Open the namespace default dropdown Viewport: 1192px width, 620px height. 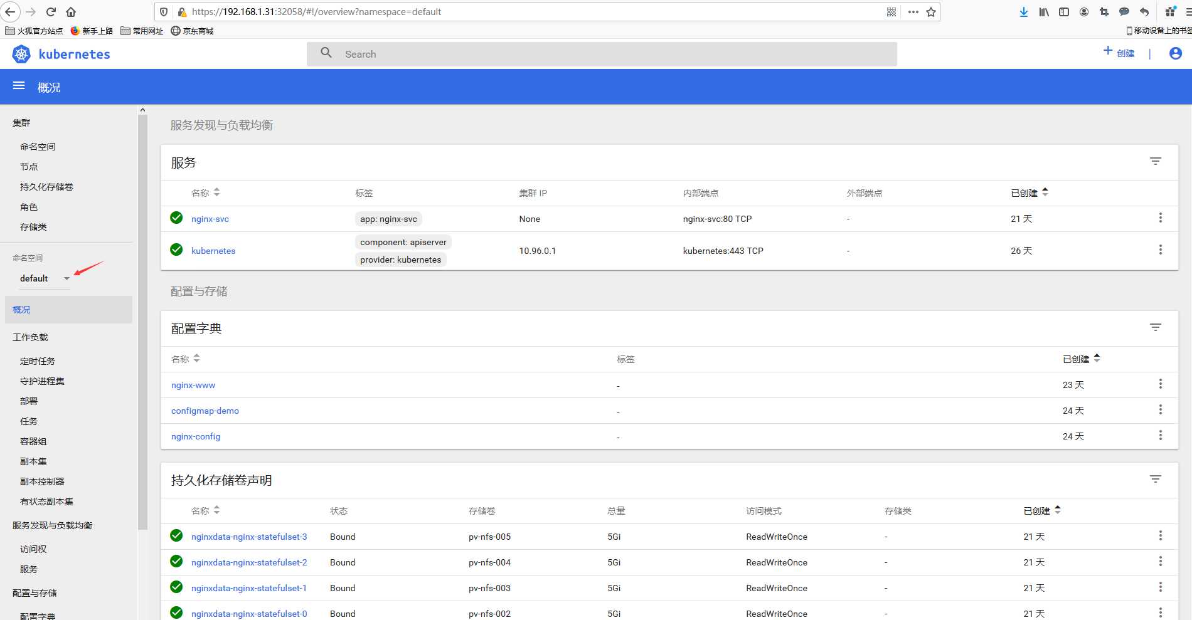(44, 278)
